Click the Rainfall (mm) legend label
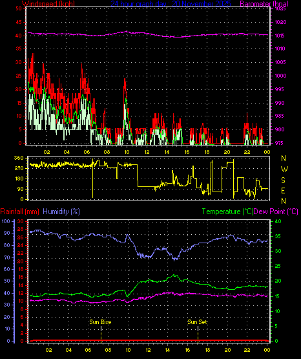The image size is (301, 359). [19, 212]
